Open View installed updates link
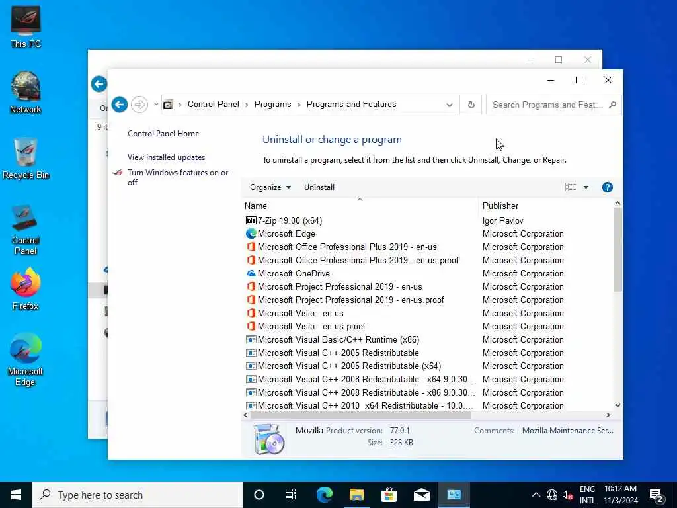Screen dimensions: 677x508 (166, 157)
